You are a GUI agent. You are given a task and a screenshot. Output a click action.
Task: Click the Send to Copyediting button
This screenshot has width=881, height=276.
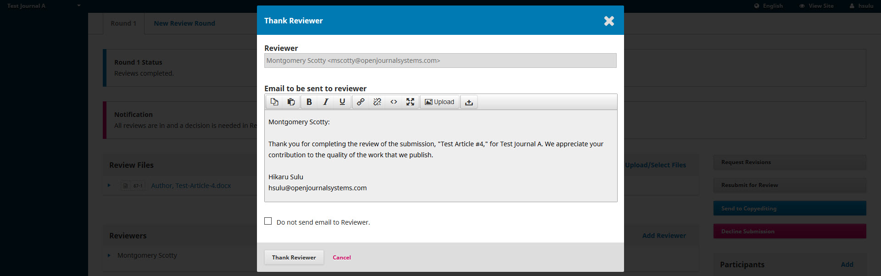pos(790,208)
